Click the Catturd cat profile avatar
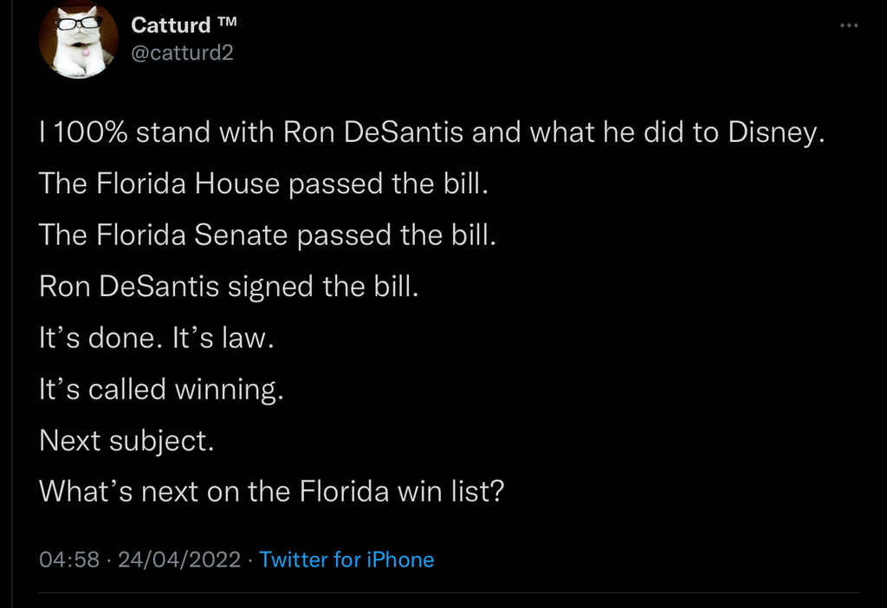This screenshot has width=887, height=608. coord(79,41)
